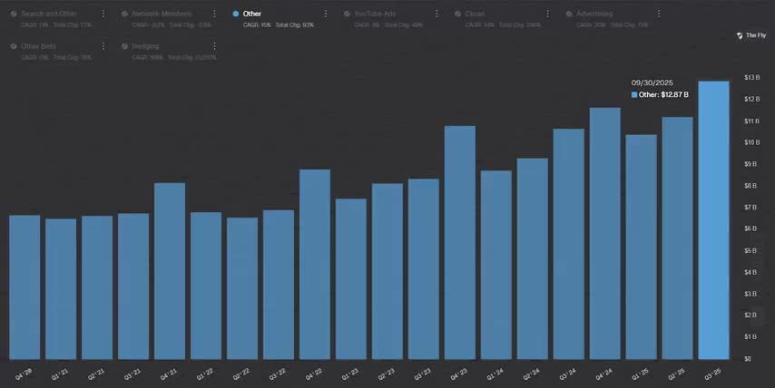Select the Q3 '25 bar
Viewport: 775px width, 388px height.
click(713, 220)
